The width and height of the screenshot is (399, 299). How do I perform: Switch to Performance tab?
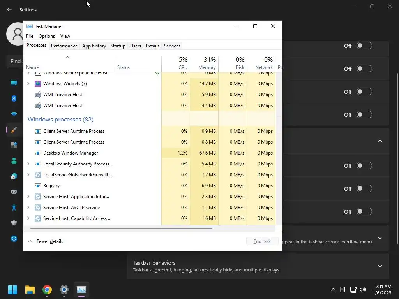tap(64, 46)
